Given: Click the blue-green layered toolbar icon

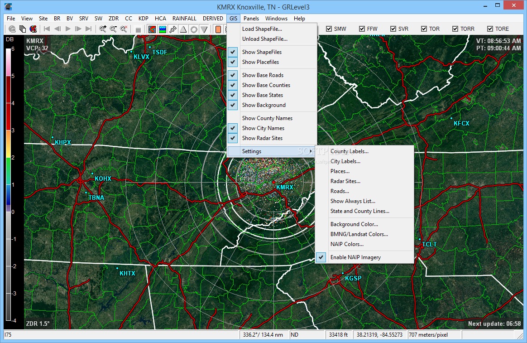Looking at the screenshot, I should coord(163,29).
